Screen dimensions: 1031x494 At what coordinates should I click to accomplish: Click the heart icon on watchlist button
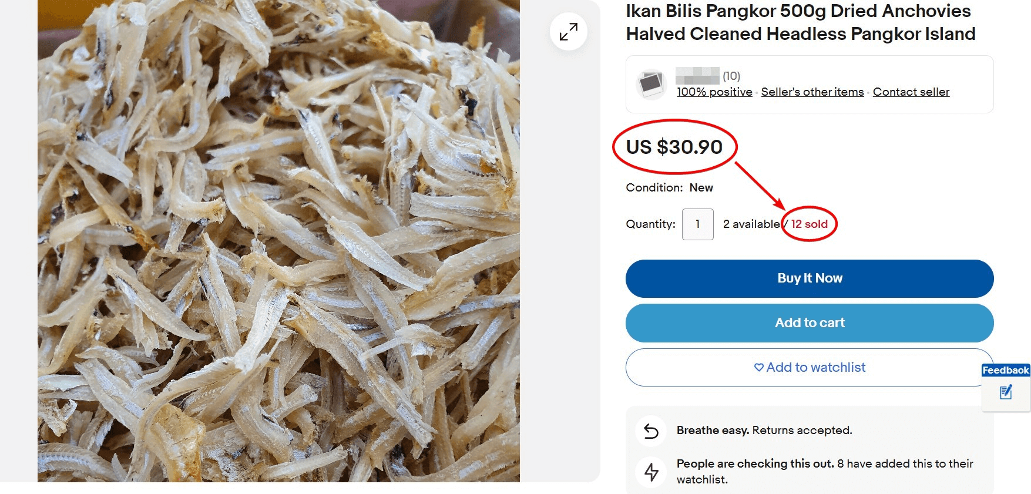click(x=758, y=368)
